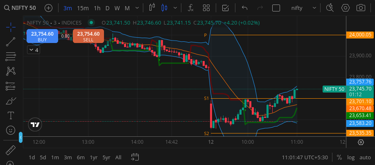Expand the time interval dropdown arrow
375x165 pixels.
(x=136, y=8)
